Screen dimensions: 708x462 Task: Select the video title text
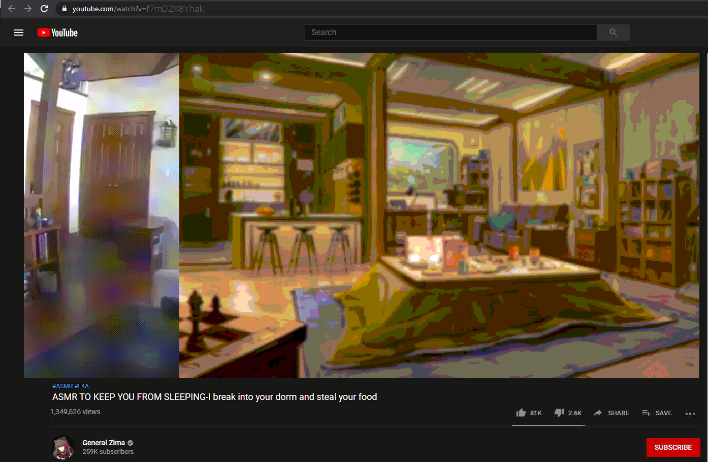coord(214,397)
